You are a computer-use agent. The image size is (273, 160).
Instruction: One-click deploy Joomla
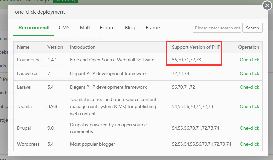click(249, 106)
